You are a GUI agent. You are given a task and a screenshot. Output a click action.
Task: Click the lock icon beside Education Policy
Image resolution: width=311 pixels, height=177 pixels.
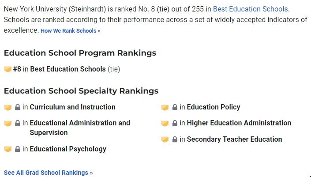point(175,107)
